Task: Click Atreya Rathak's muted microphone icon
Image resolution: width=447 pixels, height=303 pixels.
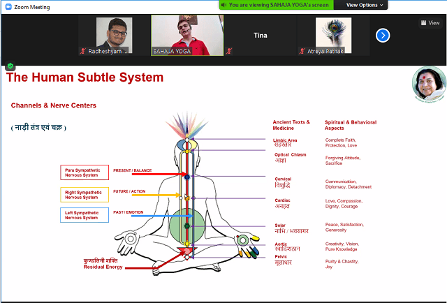Action: [x=302, y=51]
